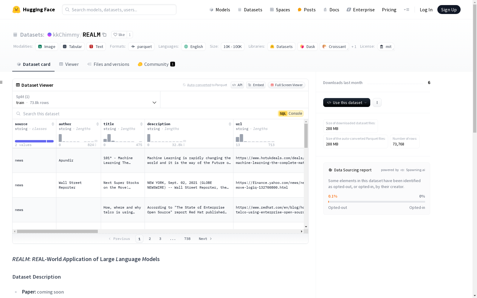Image resolution: width=477 pixels, height=298 pixels.
Task: Expand the Split train dropdown
Action: (86, 100)
